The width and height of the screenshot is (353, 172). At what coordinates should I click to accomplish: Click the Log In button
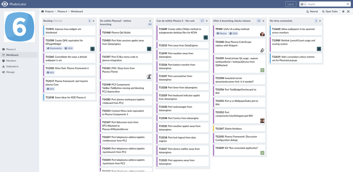pos(291,4)
